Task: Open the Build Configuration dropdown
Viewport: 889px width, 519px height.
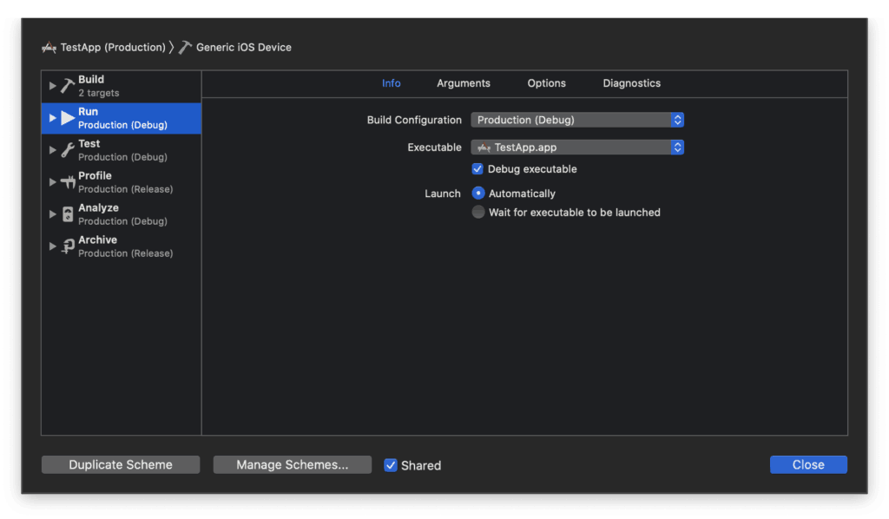Action: 577,120
